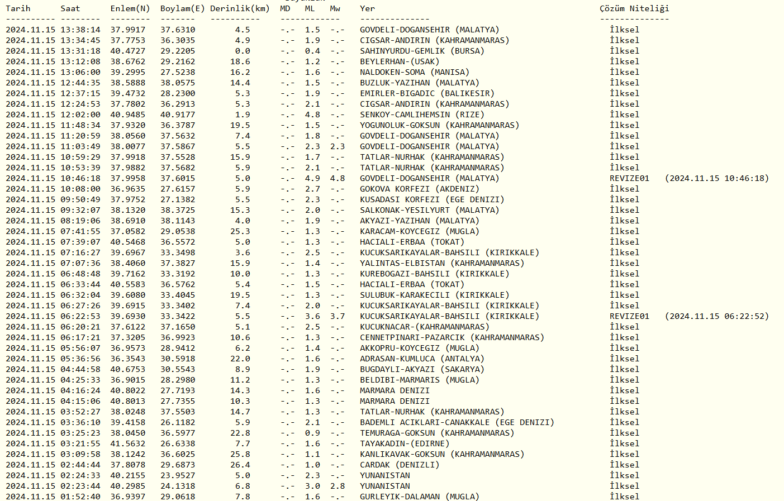
Task: Click revision timestamp (2024.11.15 06:22:52)
Action: tap(717, 316)
